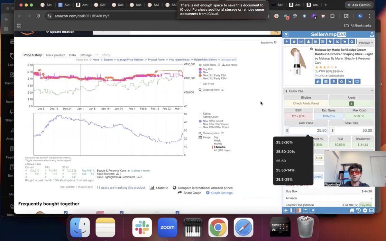Open the history clock icon in SellerAmp footer
386x241 pixels.
click(358, 210)
